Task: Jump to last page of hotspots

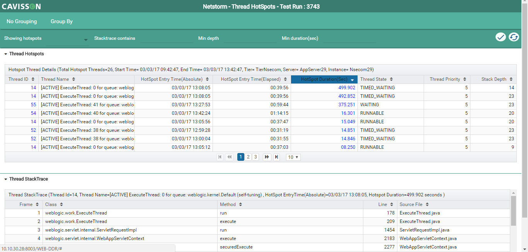Action: click(276, 157)
